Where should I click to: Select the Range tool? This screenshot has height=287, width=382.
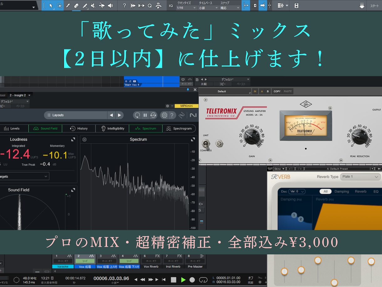click(59, 6)
